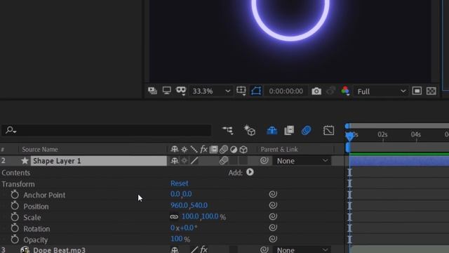Open the Add contents arrow menu
This screenshot has width=449, height=253.
tap(250, 172)
